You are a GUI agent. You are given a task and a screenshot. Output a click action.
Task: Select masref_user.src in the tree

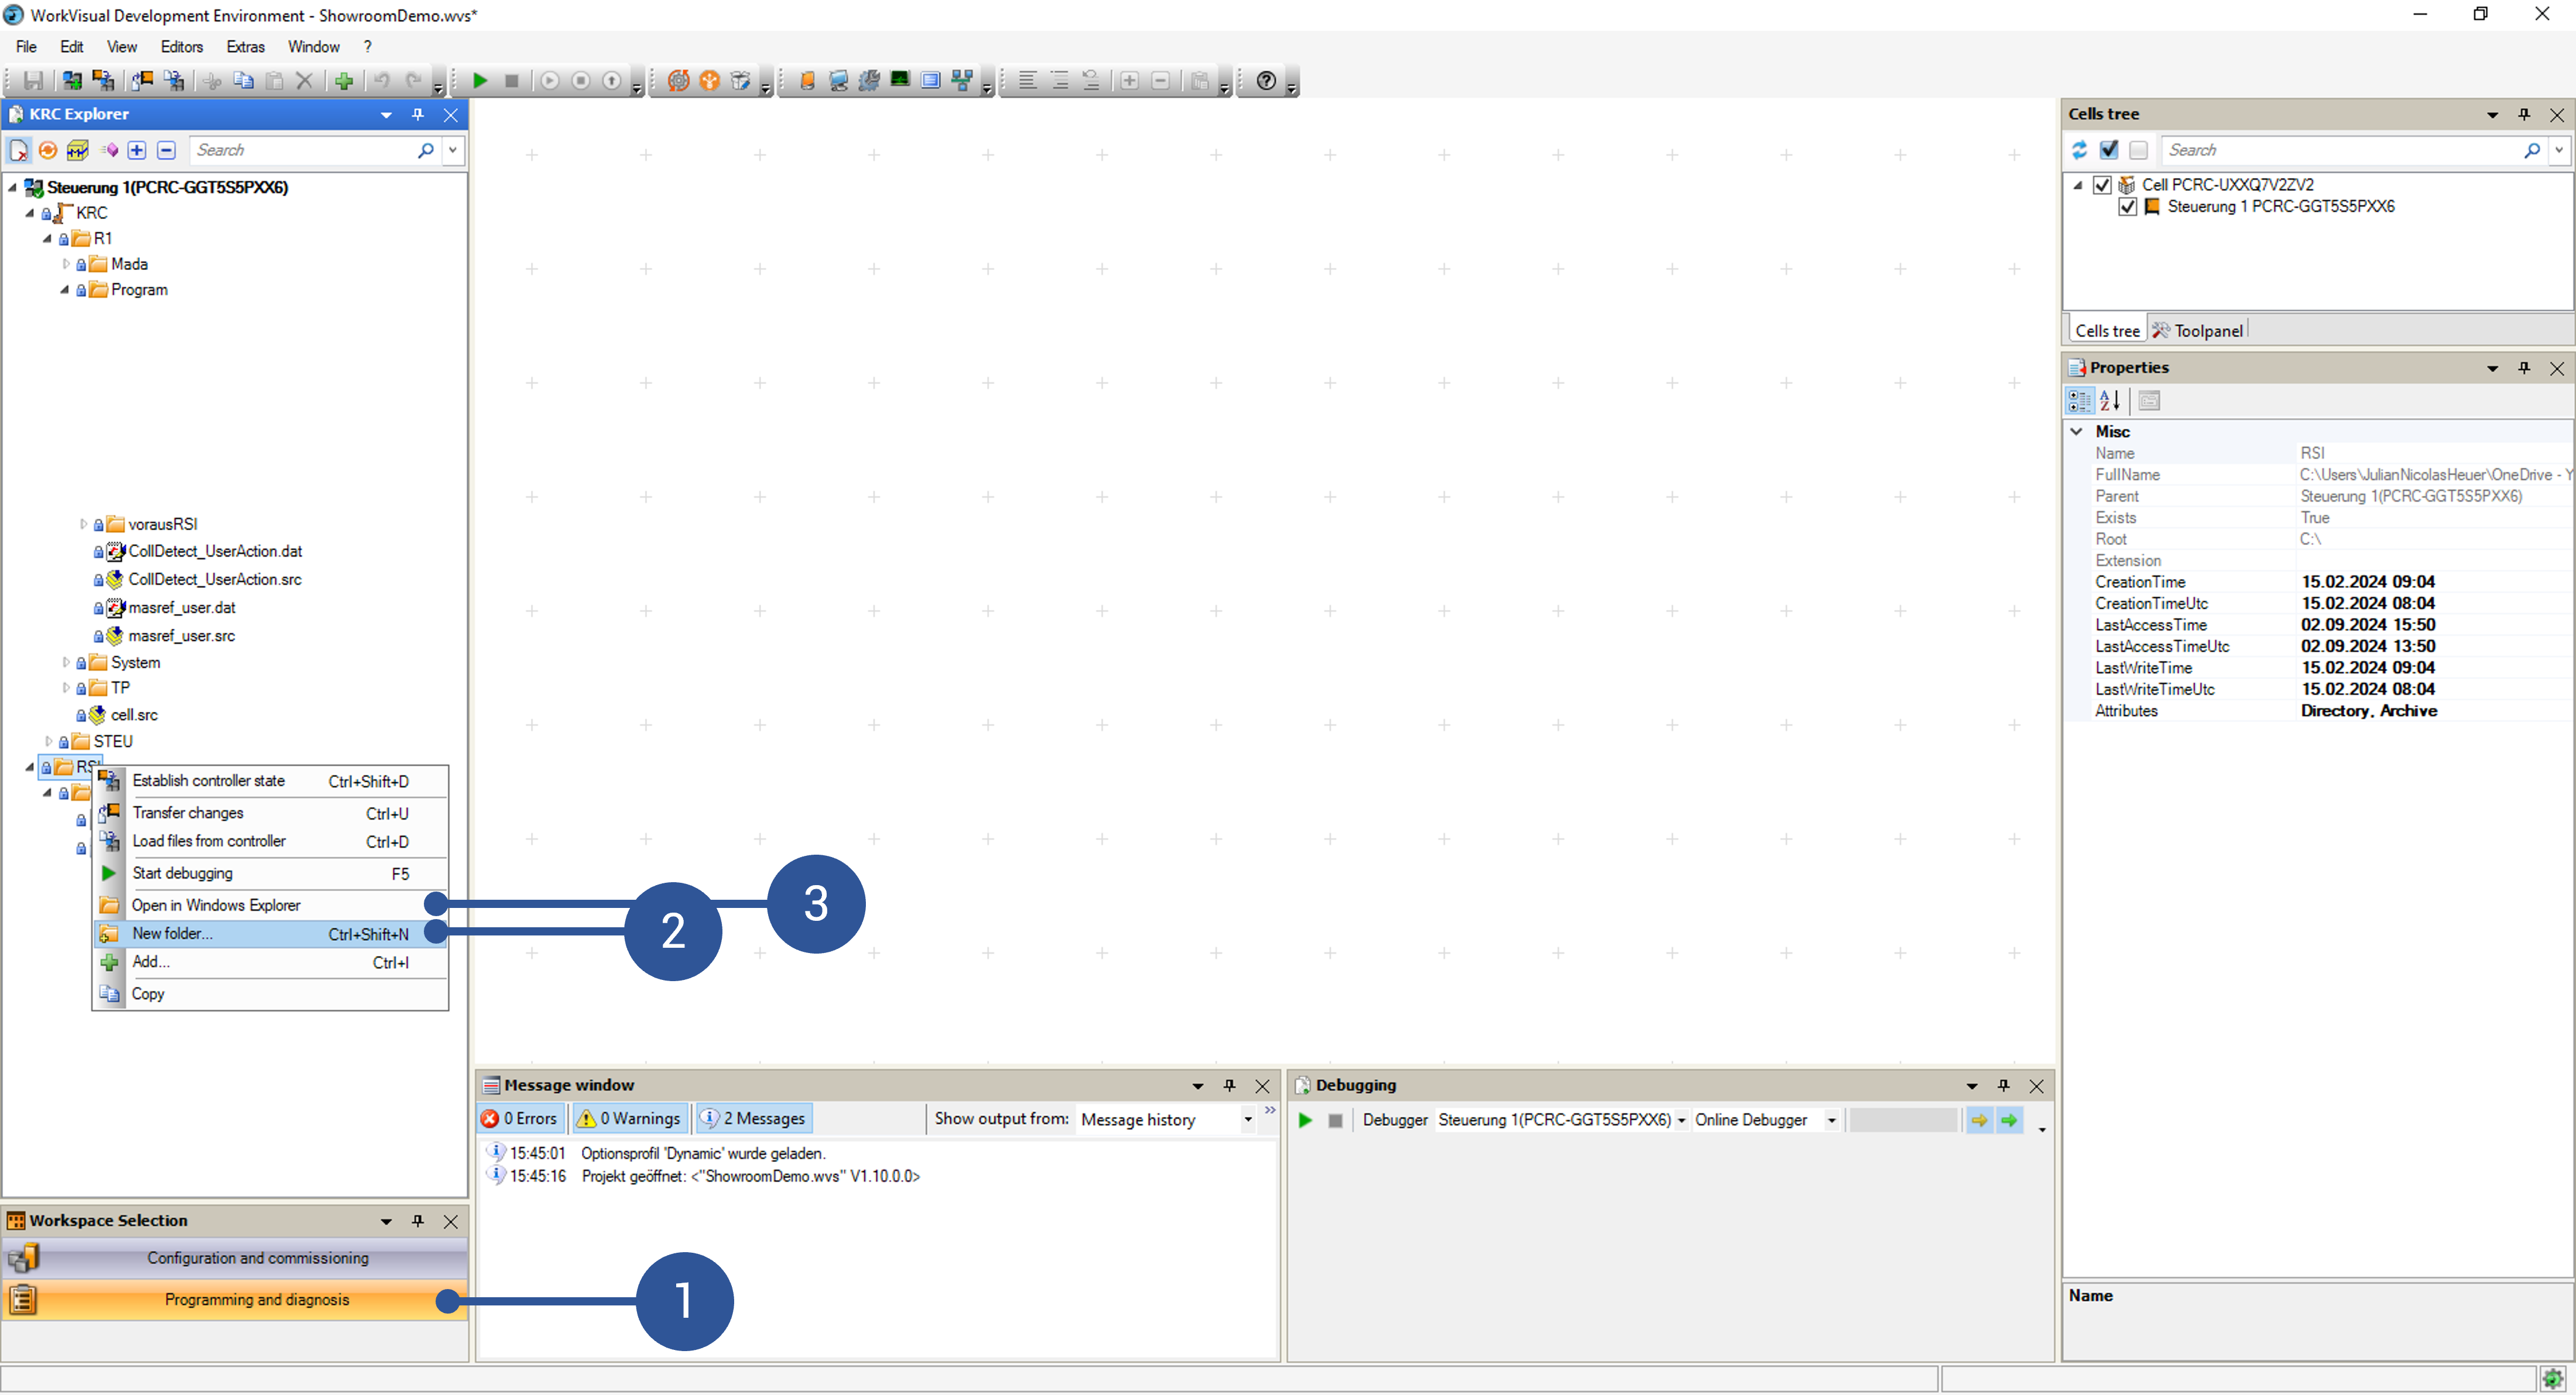click(x=181, y=636)
